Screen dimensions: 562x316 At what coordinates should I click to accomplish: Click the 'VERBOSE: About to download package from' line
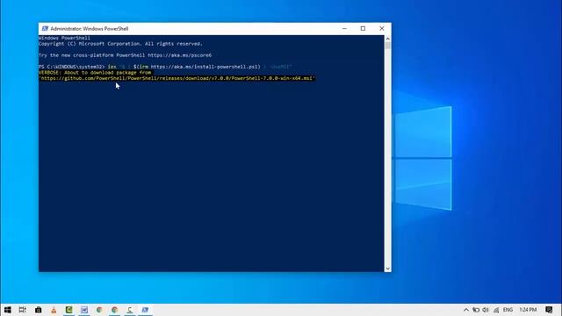click(95, 72)
